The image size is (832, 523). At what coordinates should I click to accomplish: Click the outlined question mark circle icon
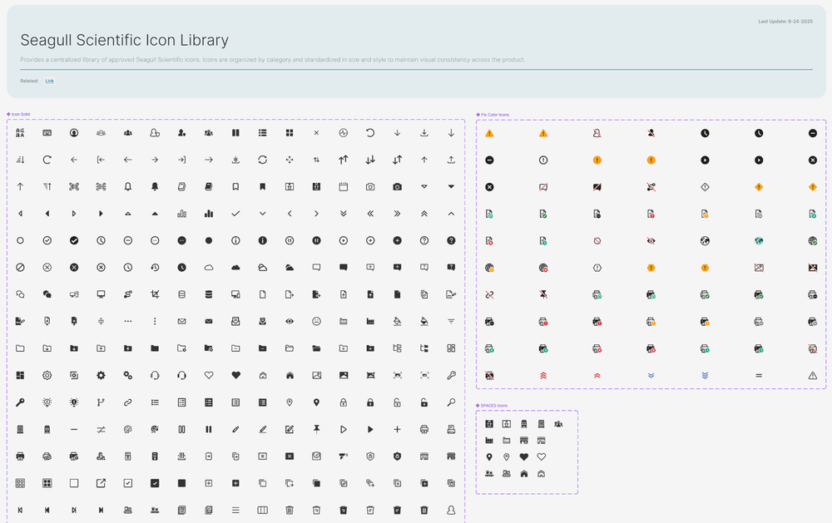click(x=424, y=241)
